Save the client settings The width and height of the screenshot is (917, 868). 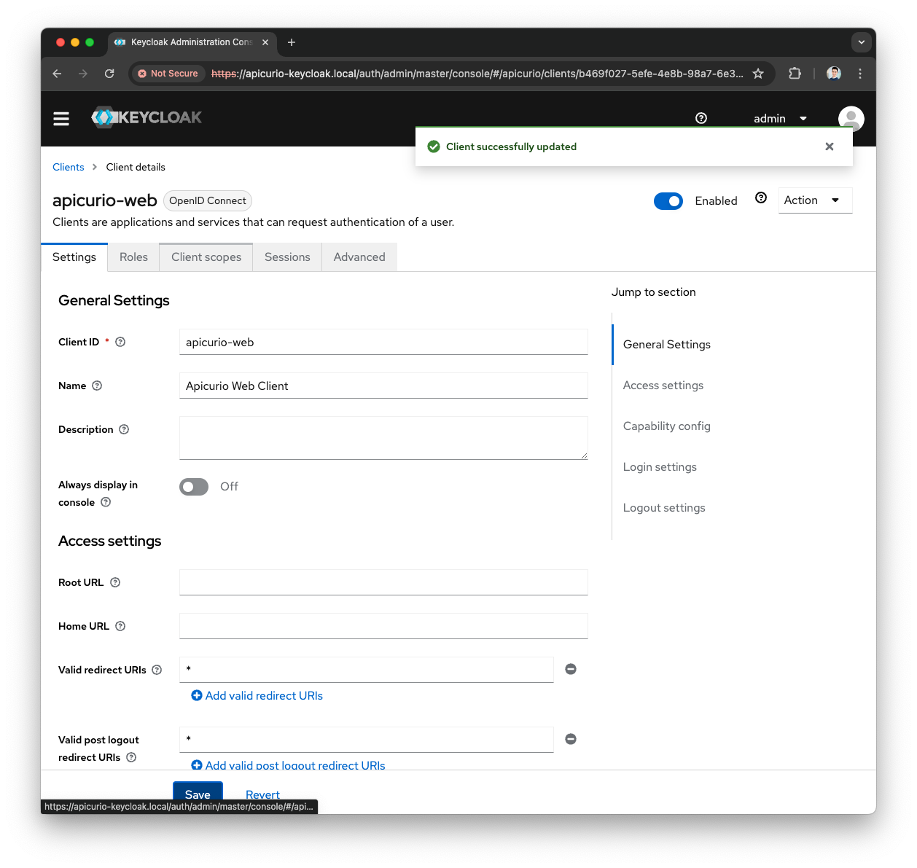click(198, 794)
